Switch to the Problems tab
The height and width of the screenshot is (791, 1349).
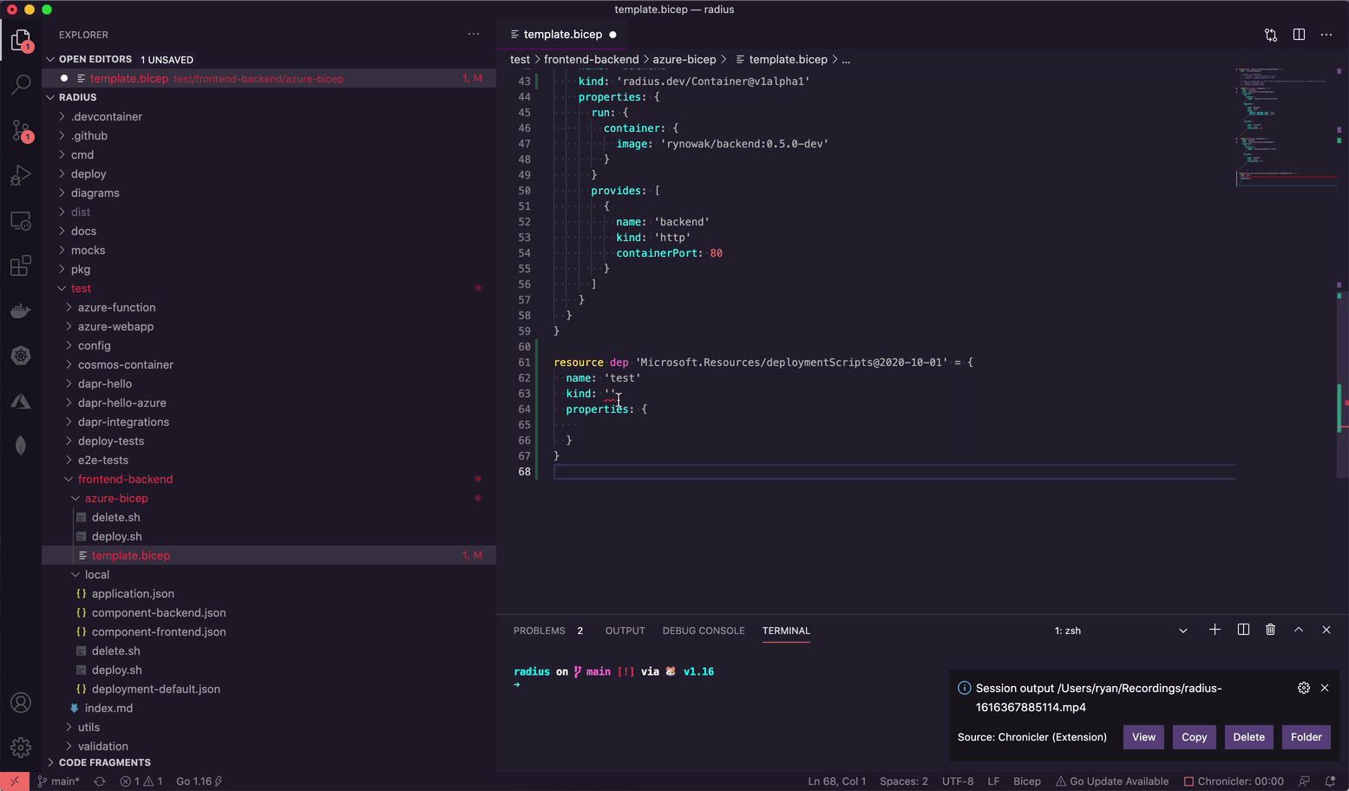tap(548, 631)
